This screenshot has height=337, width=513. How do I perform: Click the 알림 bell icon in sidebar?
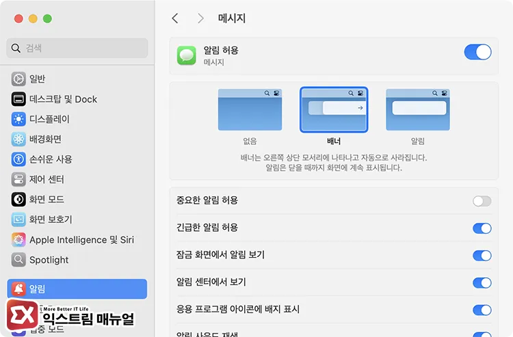[18, 288]
